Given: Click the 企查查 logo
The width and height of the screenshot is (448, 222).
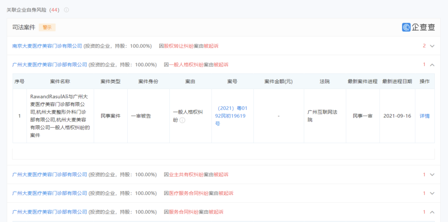Looking at the screenshot, I should point(419,27).
